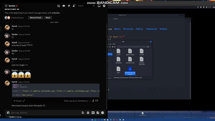Click Remove Friend button
The width and height of the screenshot is (215, 121).
pyautogui.click(x=36, y=18)
